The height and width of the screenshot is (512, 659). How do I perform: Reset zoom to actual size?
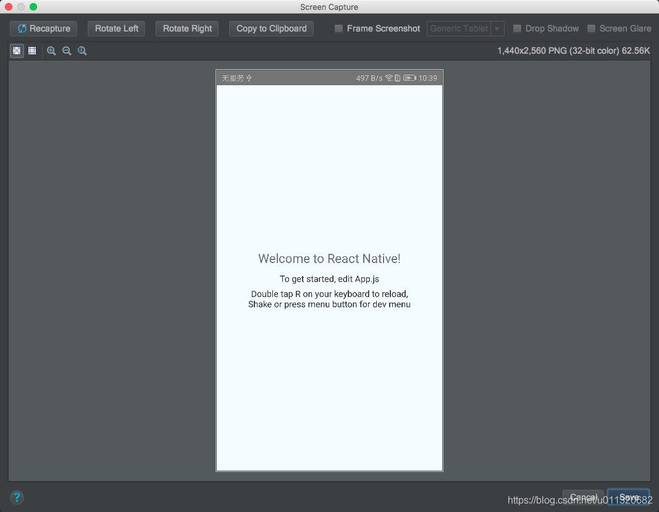coord(82,51)
